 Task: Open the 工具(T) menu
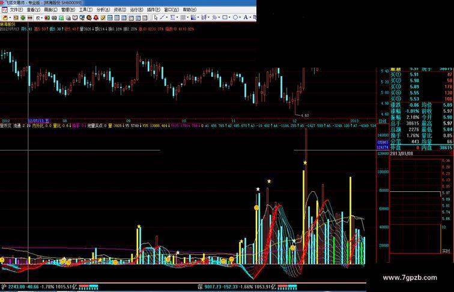pos(85,10)
